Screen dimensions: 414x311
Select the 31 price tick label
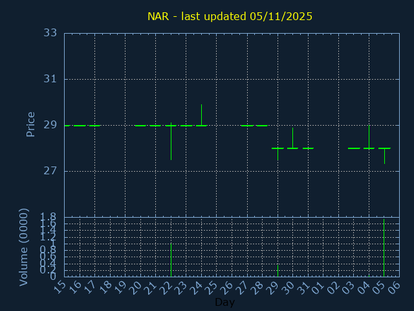[x=50, y=79]
